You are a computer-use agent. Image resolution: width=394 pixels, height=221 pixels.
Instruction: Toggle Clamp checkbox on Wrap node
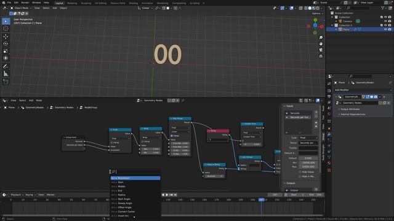point(142,142)
